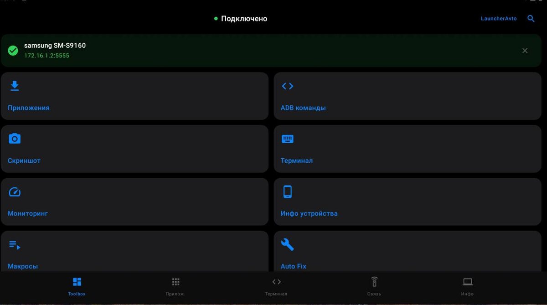The height and width of the screenshot is (305, 547).
Task: Click the ADB команды code brackets icon
Action: pyautogui.click(x=287, y=86)
